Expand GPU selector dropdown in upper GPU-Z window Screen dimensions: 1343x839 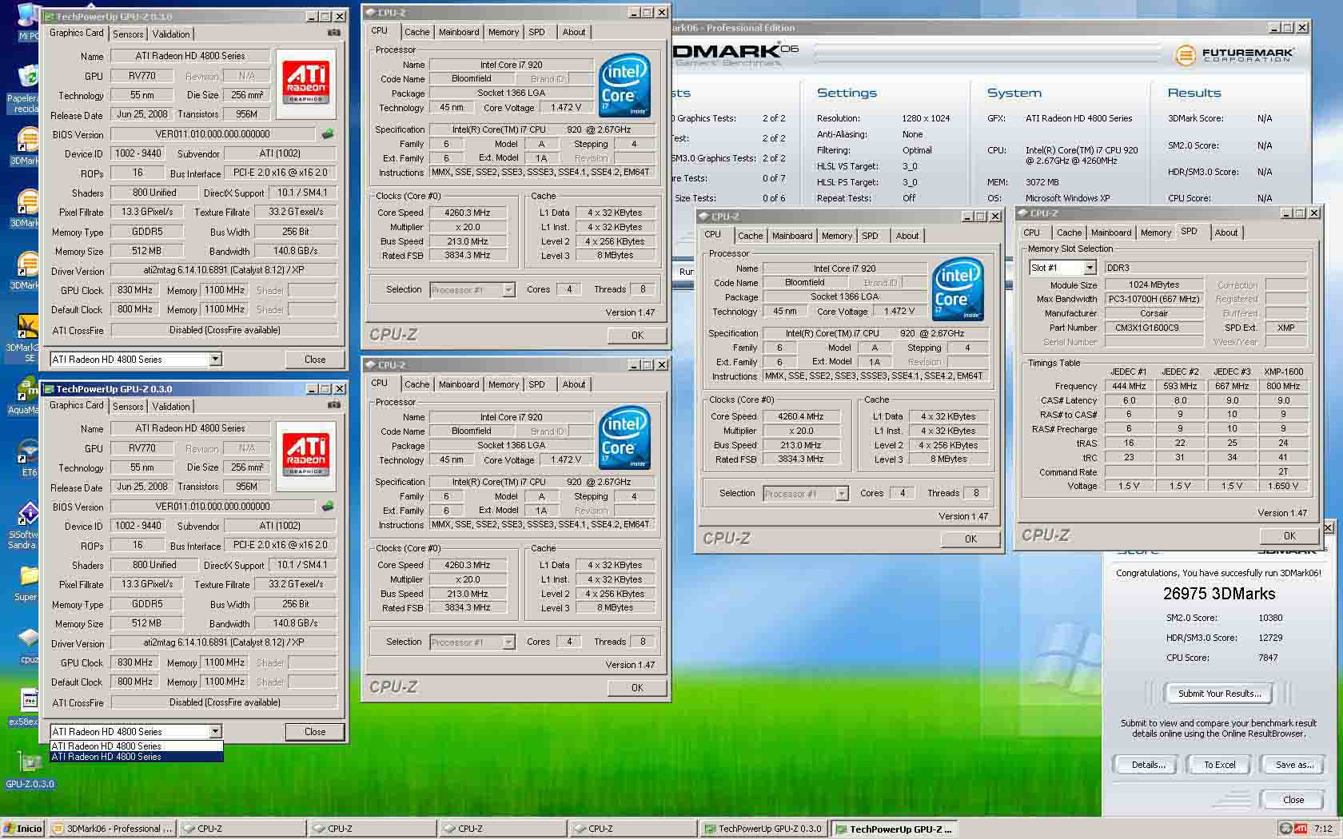click(215, 360)
